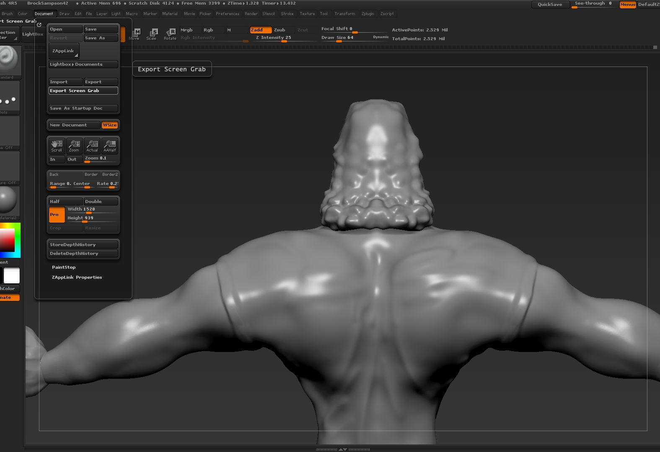
Task: Click StoreDepthHistory button
Action: (83, 245)
